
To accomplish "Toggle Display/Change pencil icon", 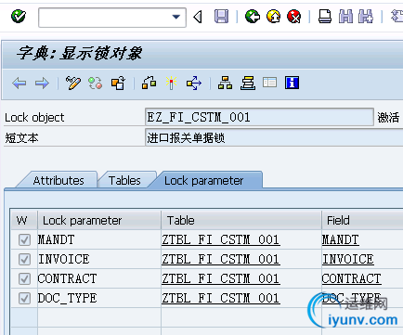I will tap(73, 84).
